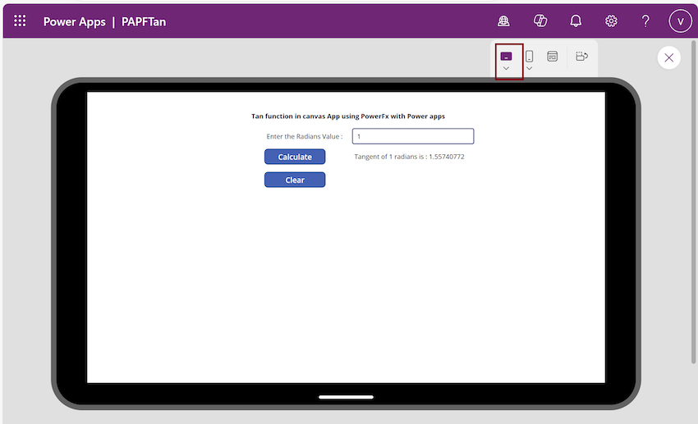This screenshot has width=698, height=424.
Task: Click the Clear button
Action: [x=295, y=180]
